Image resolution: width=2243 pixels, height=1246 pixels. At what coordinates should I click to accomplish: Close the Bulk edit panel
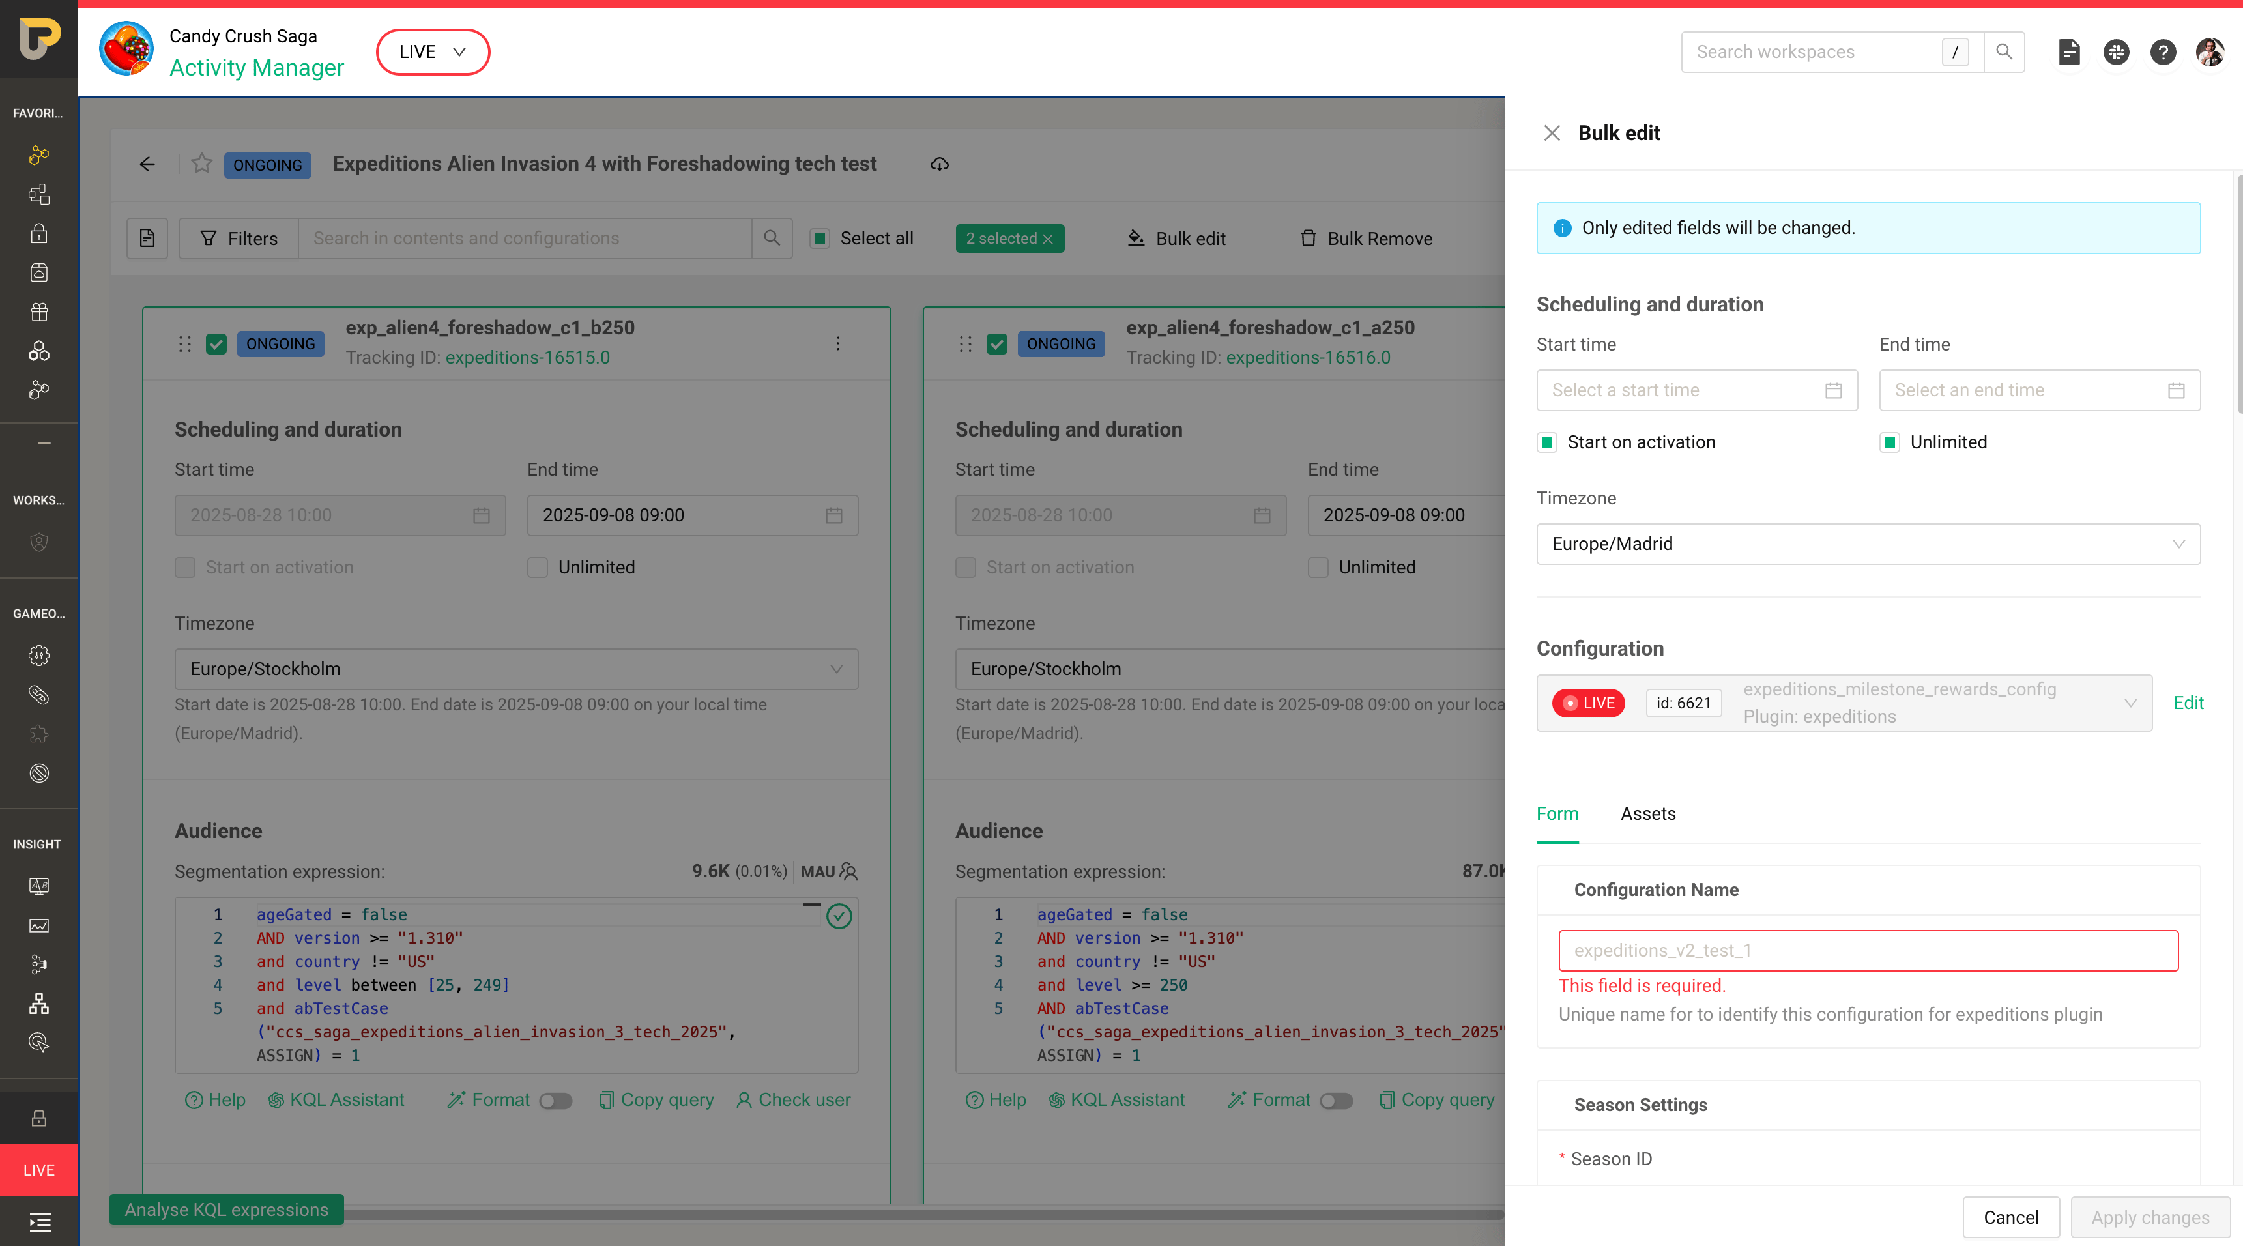pos(1551,133)
